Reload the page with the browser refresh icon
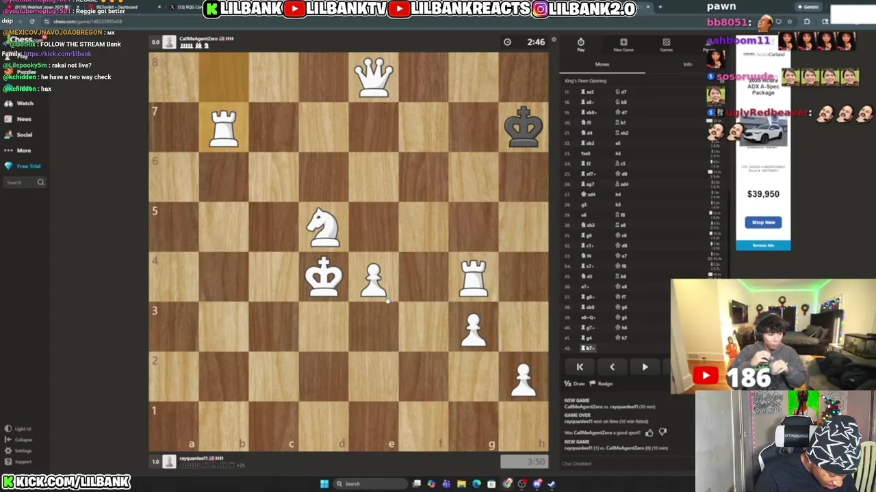The height and width of the screenshot is (492, 876). coord(32,21)
